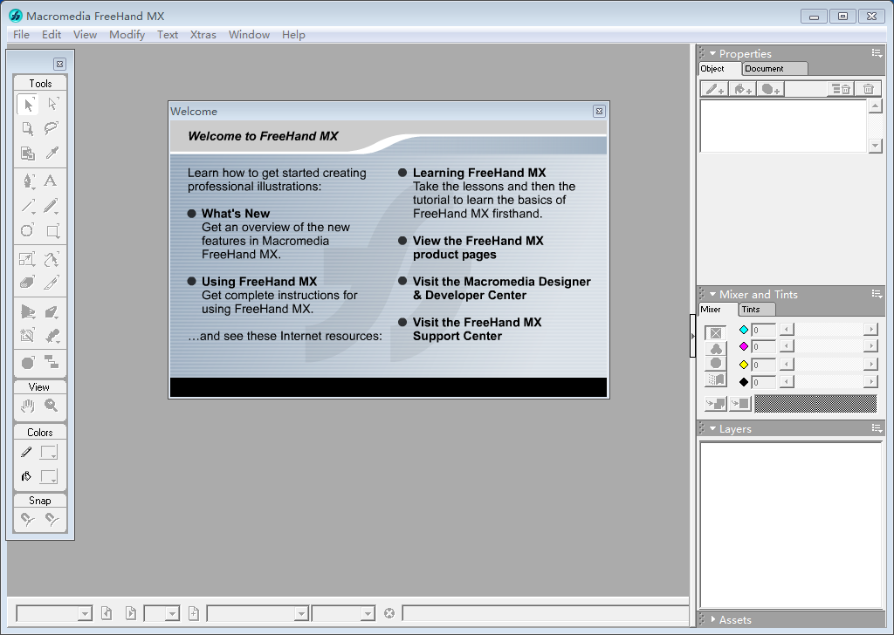Screen dimensions: 894x635
Task: Activate the Hand tool under View
Action: [x=28, y=406]
